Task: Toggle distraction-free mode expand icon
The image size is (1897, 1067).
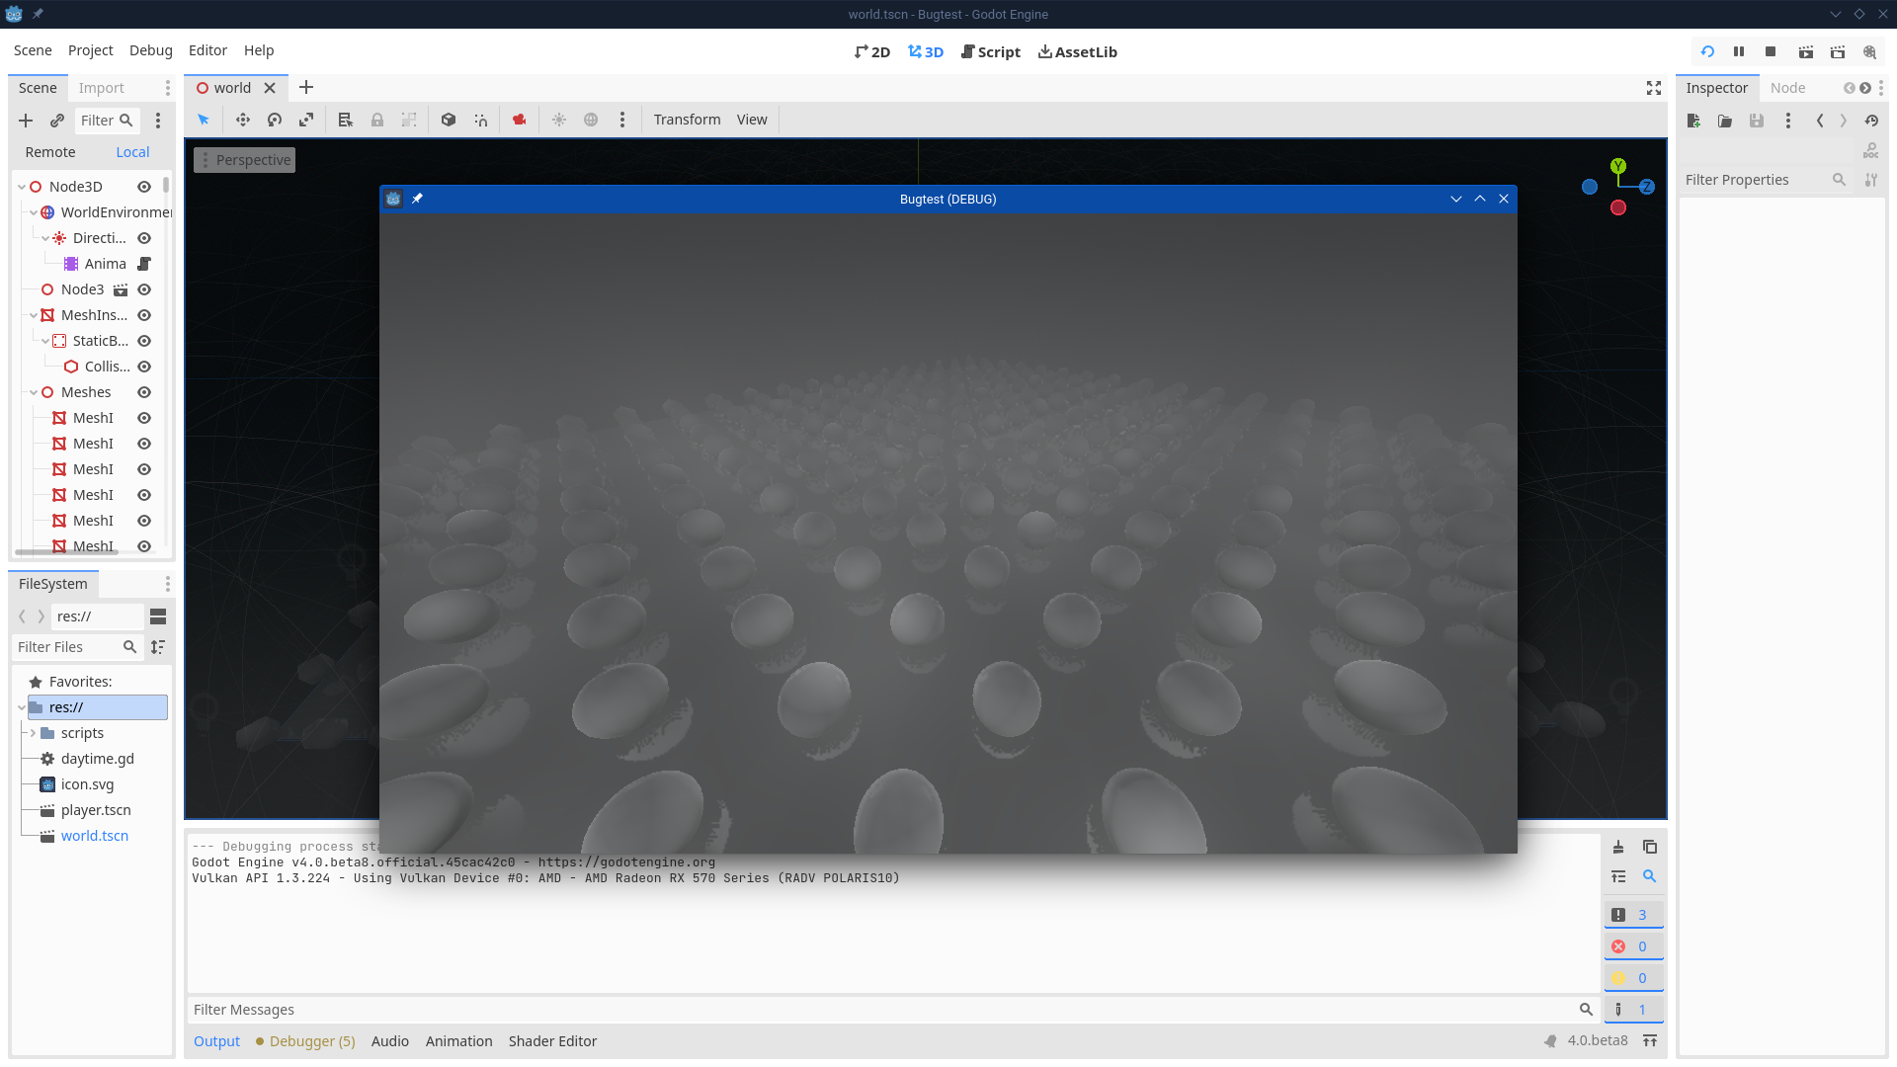Action: click(x=1654, y=88)
